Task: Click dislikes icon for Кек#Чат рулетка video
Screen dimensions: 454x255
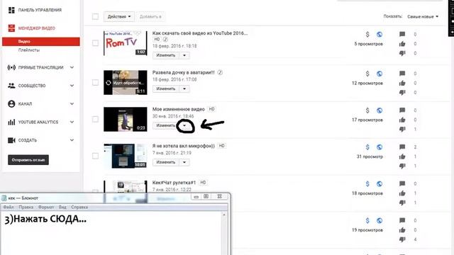Action: click(402, 203)
